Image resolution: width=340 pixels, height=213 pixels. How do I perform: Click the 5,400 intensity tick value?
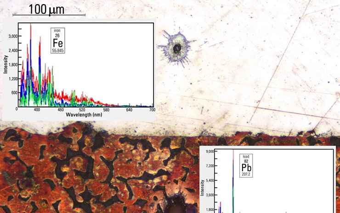pos(210,180)
